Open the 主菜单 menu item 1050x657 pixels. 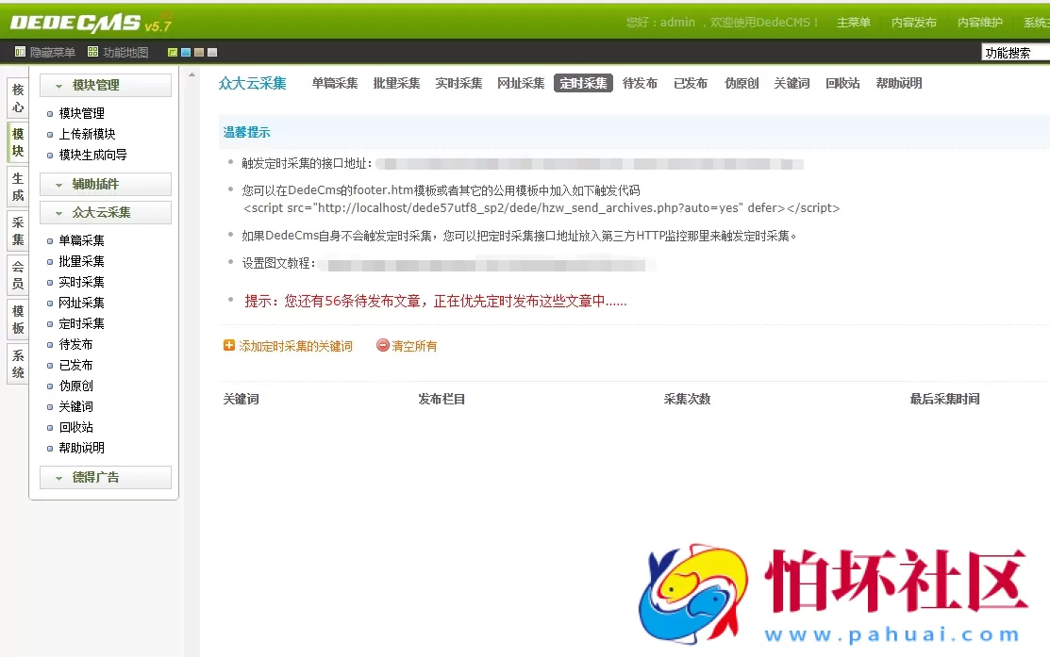click(853, 22)
